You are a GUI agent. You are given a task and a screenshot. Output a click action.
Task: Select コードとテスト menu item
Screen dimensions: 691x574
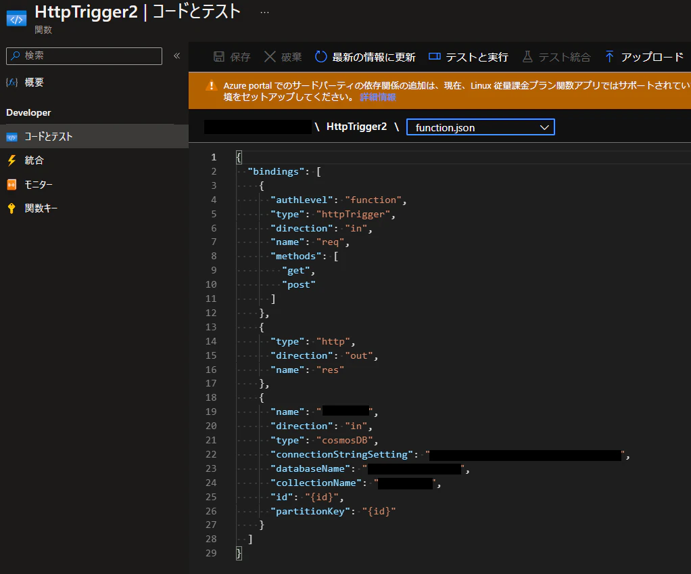(94, 136)
